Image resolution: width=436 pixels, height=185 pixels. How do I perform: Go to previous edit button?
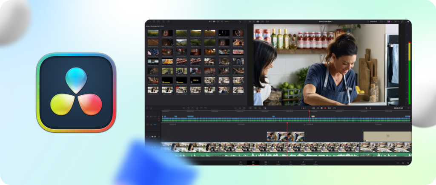click(x=366, y=108)
